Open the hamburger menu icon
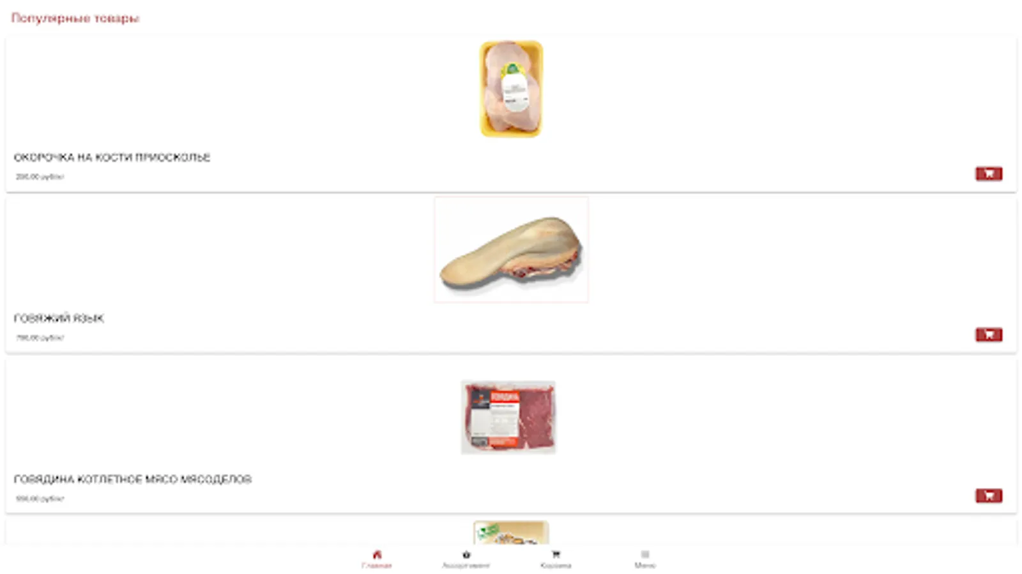This screenshot has width=1022, height=574. 645,554
